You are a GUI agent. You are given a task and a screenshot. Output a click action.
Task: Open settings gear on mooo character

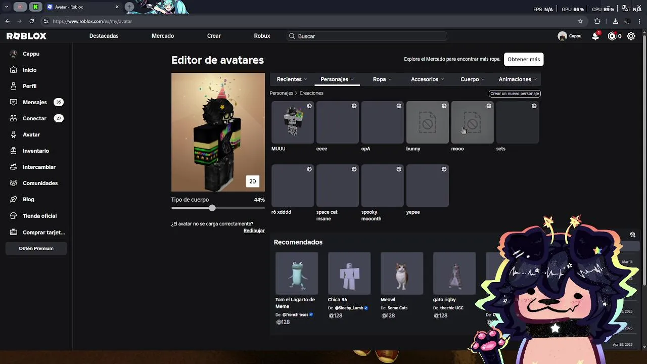[x=489, y=106]
